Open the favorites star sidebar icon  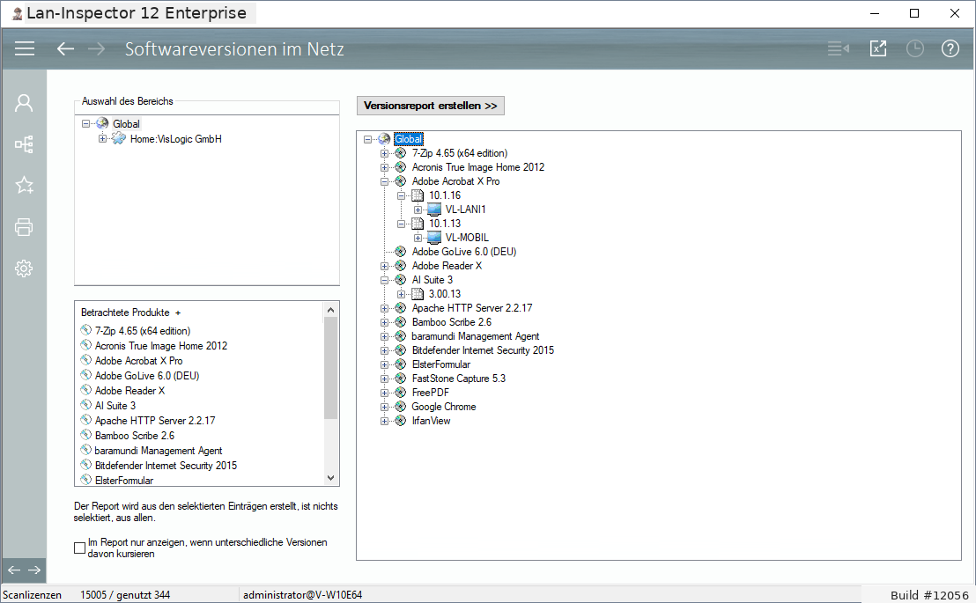[x=24, y=185]
